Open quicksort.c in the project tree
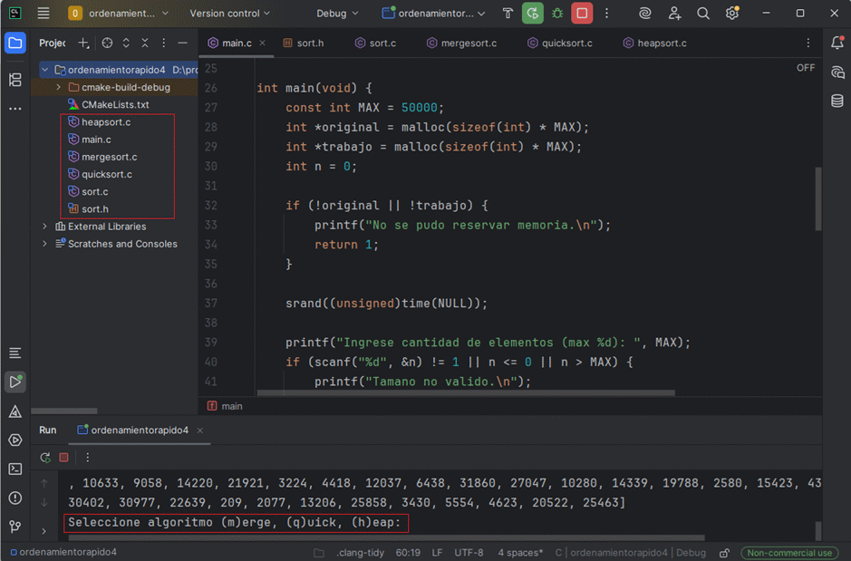Screen dimensions: 851x561 (106, 174)
